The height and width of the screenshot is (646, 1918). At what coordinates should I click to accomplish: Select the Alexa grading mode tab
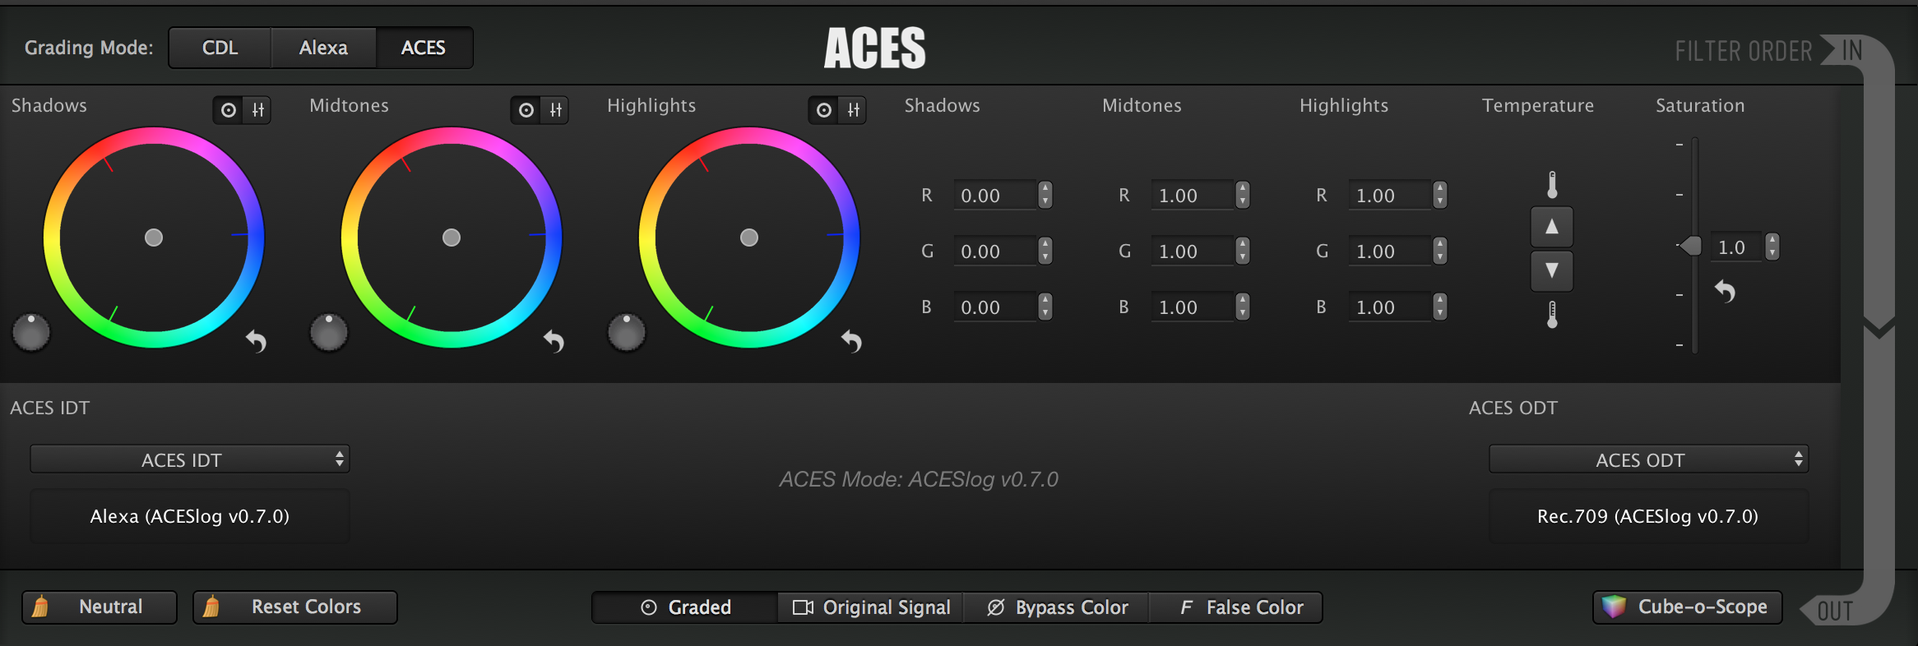323,48
